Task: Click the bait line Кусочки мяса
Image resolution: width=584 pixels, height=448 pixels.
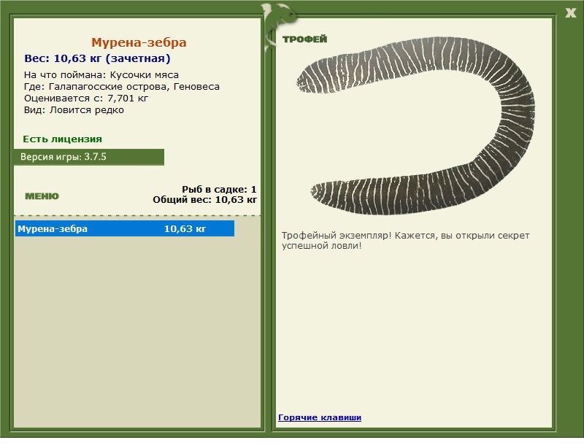Action: (101, 74)
